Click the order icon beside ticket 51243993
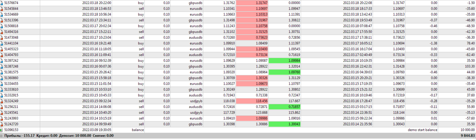 (2, 118)
